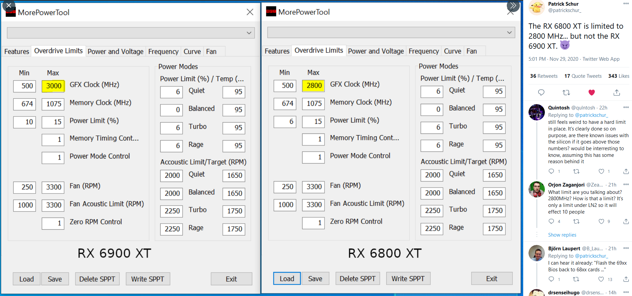Click Delete SPPT in RX 6800 XT window
Screen dimensions: 632x296
[358, 279]
